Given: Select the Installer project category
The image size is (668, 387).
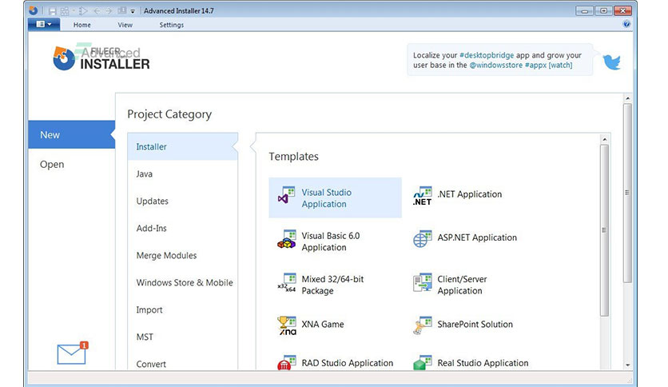Looking at the screenshot, I should pos(182,146).
